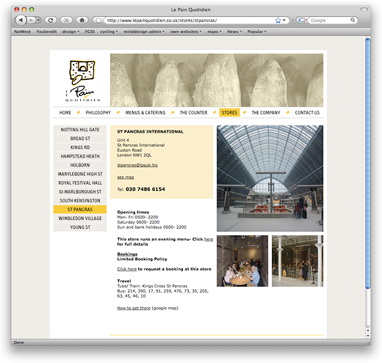382x363 pixels.
Task: Click into the address bar URL
Action: click(190, 21)
